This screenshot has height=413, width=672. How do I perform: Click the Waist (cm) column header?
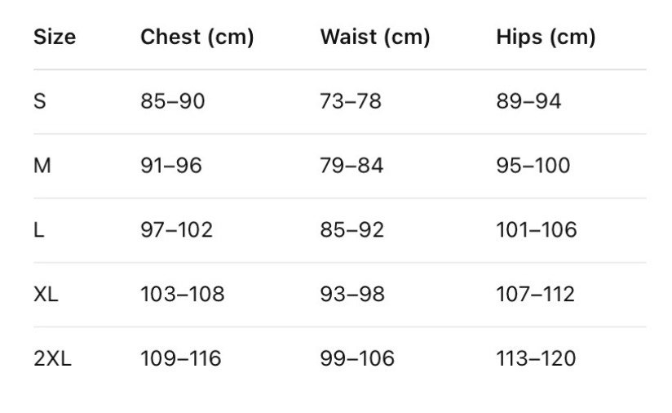click(x=374, y=38)
